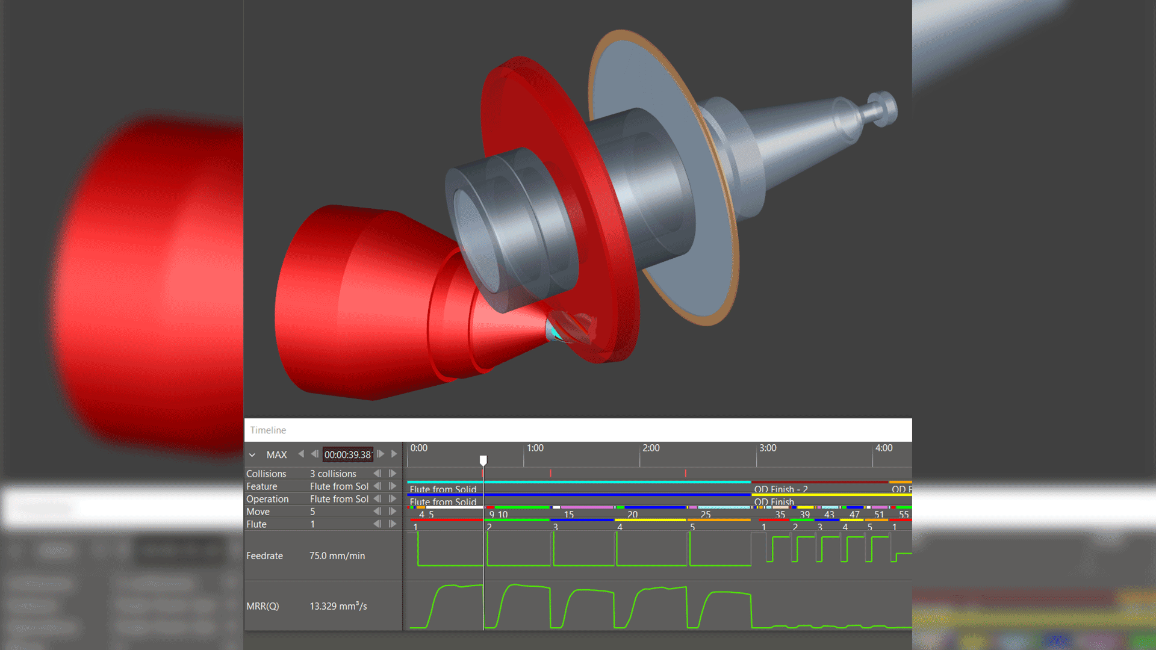Select blue Flute from Solid operation bar
Screen dimensions: 1156x650
579,495
